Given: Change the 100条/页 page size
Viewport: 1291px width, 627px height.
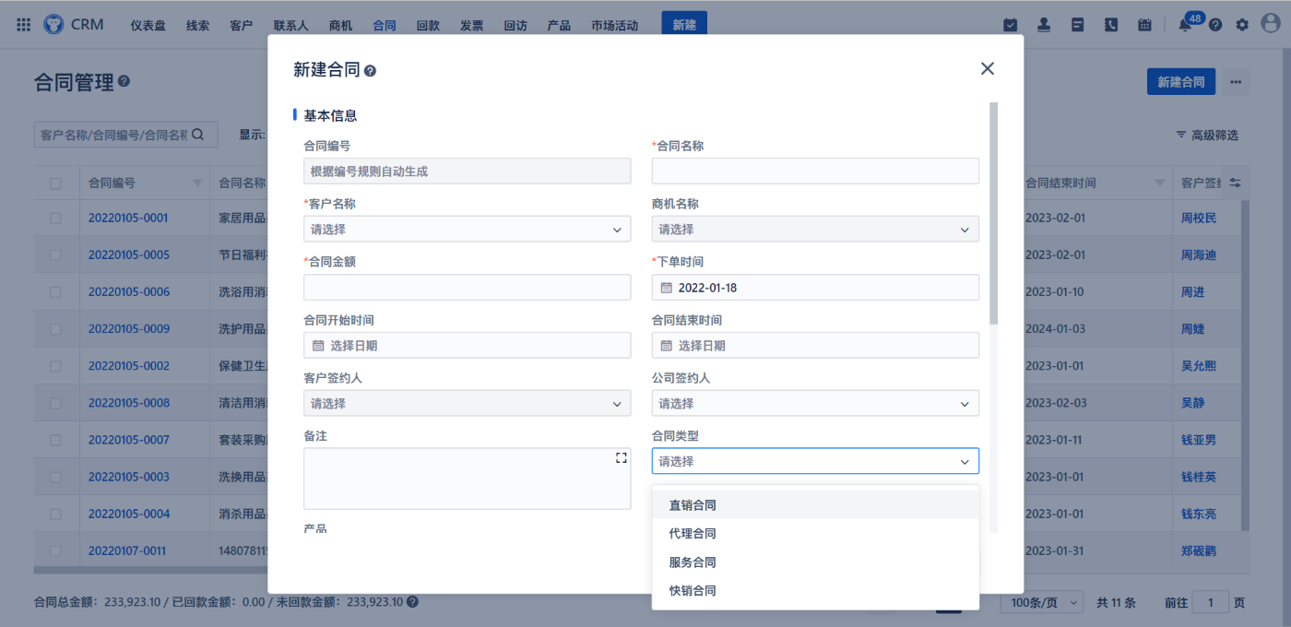Looking at the screenshot, I should 1043,603.
